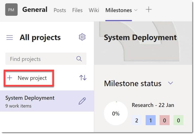Expand the Milestones tab dropdown chevron
Viewport: 195px width, 135px height.
click(x=136, y=10)
